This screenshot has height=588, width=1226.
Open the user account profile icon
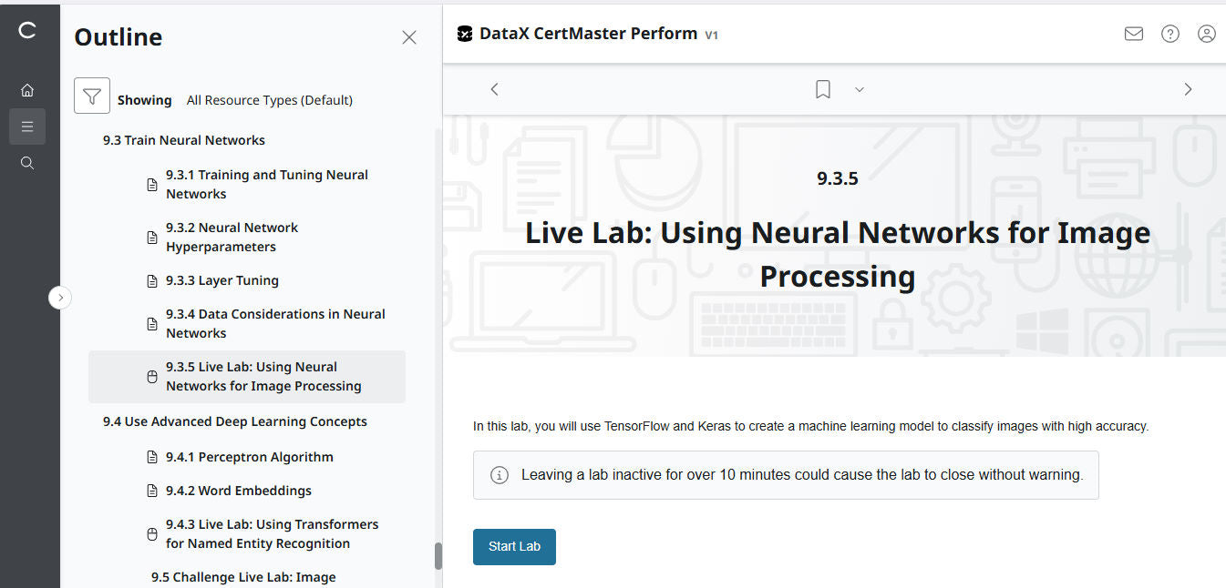(x=1206, y=33)
